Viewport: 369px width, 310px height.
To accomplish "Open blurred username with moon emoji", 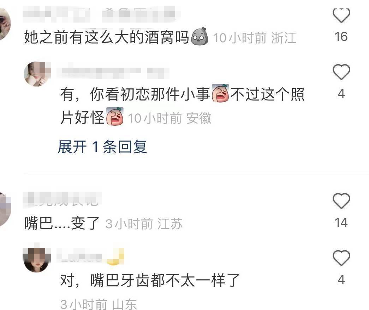I will pyautogui.click(x=91, y=256).
